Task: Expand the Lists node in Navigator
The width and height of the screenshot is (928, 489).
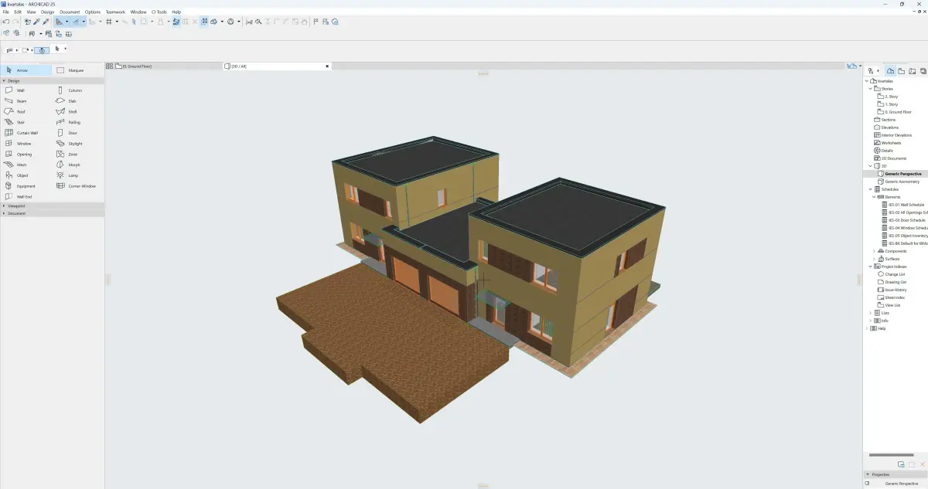Action: [x=870, y=313]
